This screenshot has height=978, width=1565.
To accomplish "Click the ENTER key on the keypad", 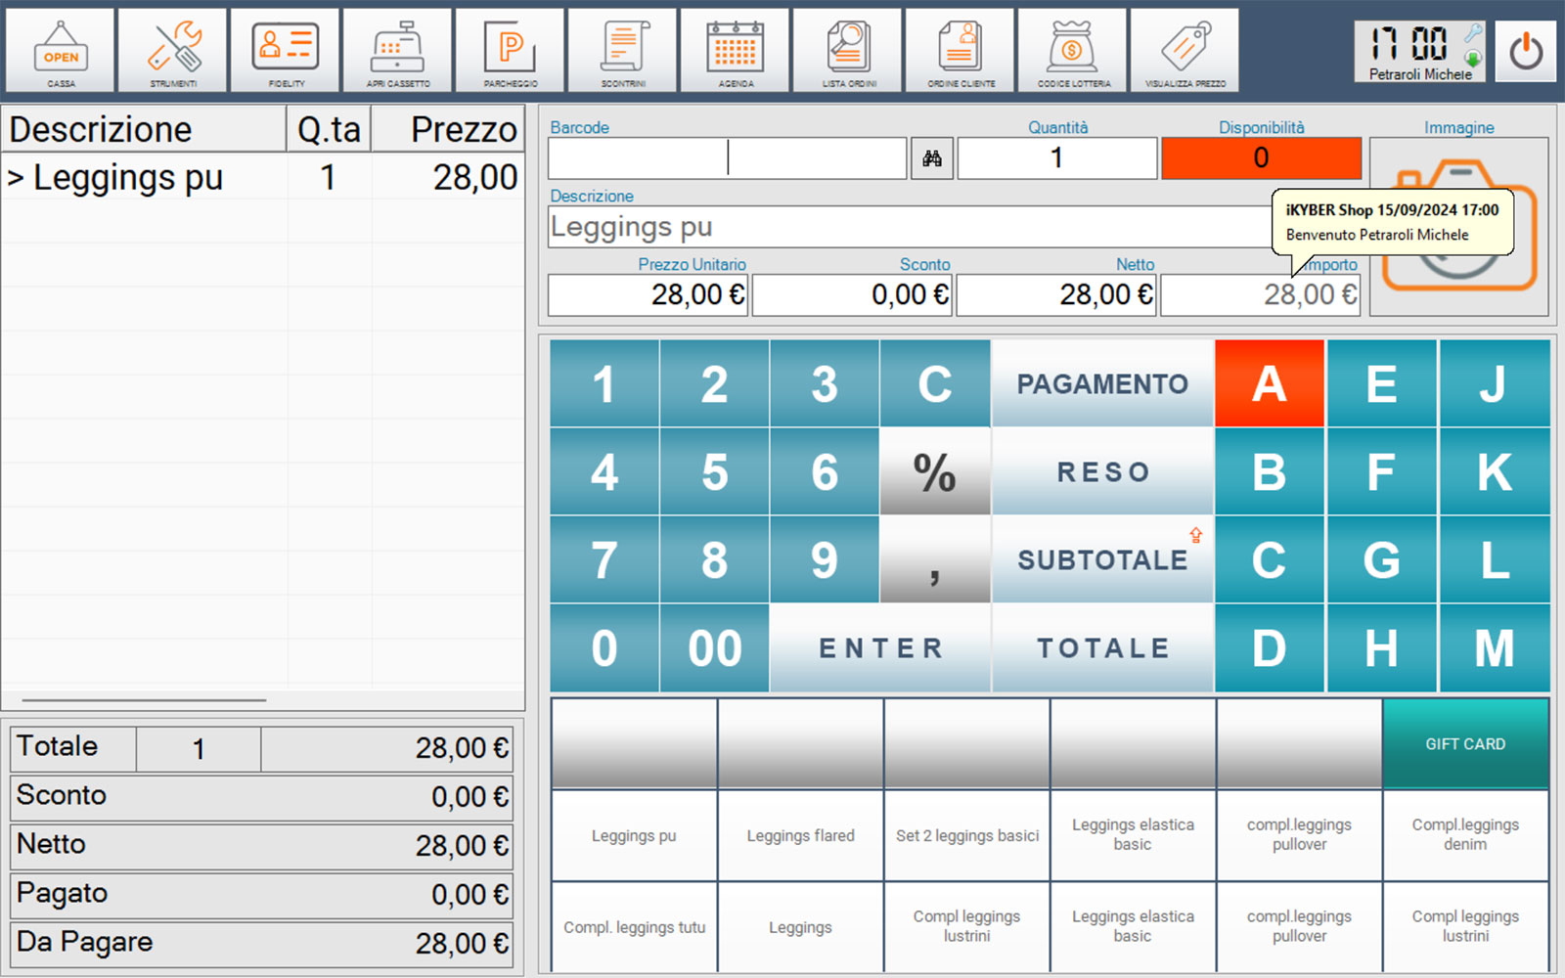I will pyautogui.click(x=880, y=647).
